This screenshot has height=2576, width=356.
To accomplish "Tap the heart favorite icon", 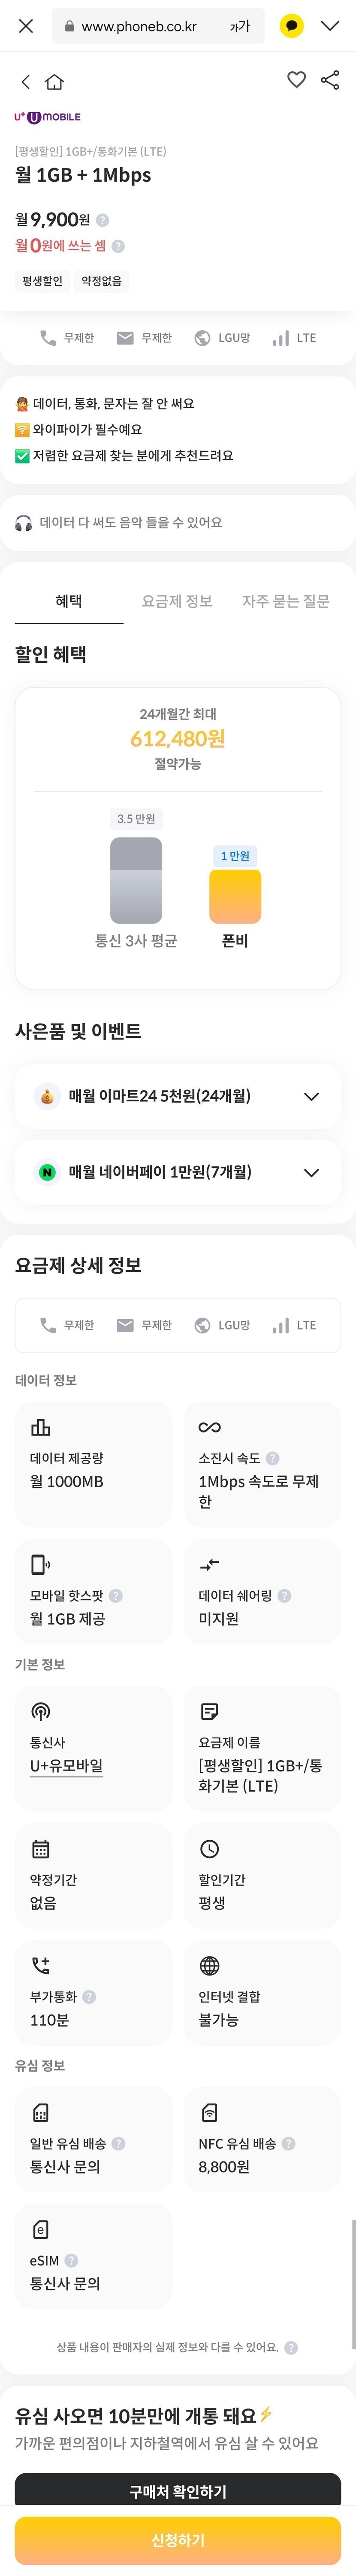I will click(296, 80).
